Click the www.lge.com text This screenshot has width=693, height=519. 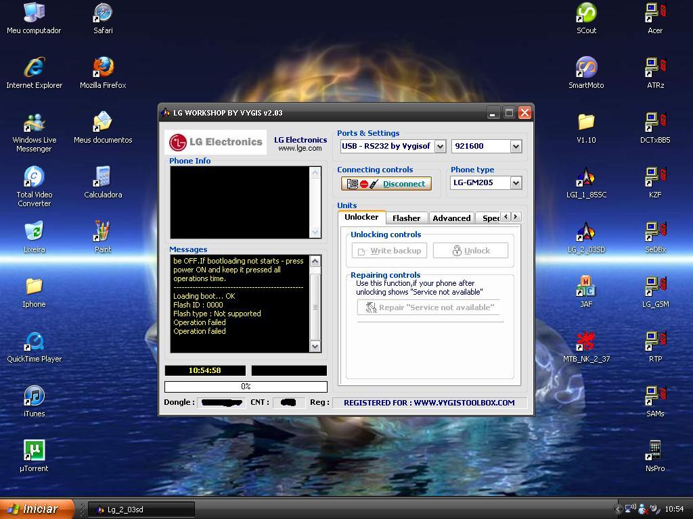click(300, 148)
